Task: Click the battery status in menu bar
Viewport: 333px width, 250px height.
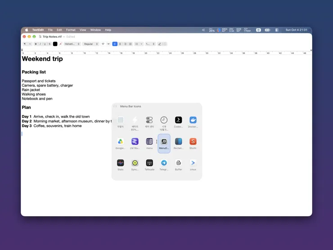Action: (267, 30)
